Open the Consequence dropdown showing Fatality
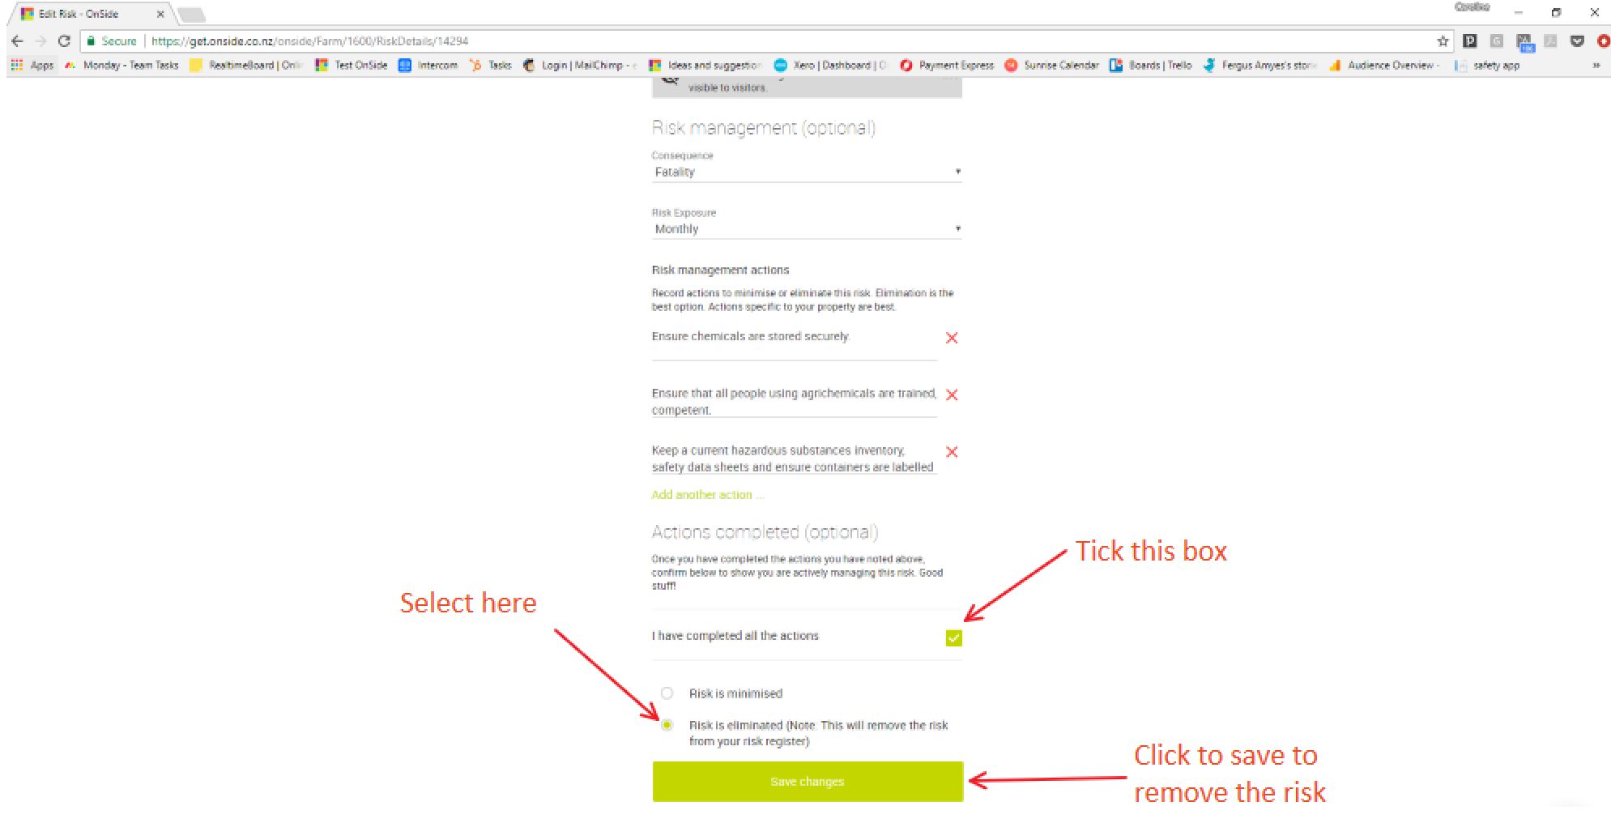1611x823 pixels. click(x=807, y=172)
